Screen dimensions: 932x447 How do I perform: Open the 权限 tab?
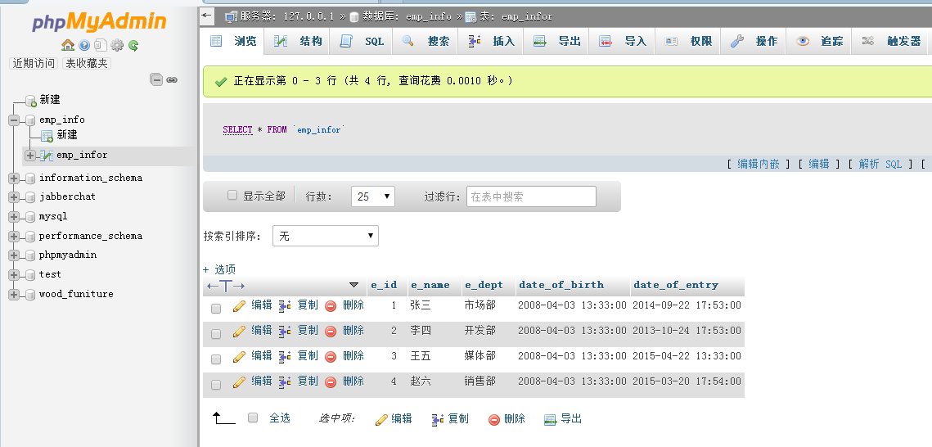point(688,41)
